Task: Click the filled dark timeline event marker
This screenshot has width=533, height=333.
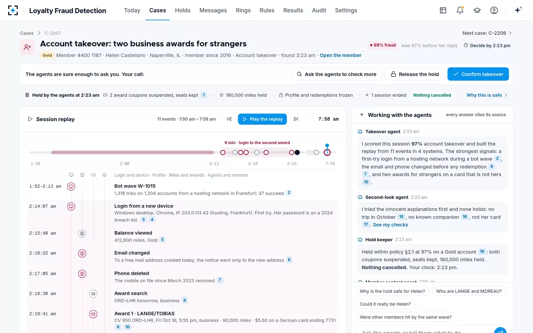Action: click(x=297, y=152)
